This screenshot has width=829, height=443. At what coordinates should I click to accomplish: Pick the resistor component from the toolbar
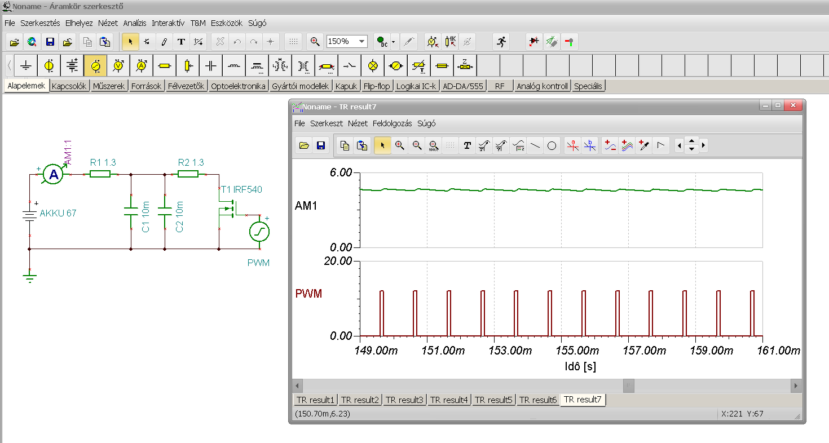pos(165,66)
